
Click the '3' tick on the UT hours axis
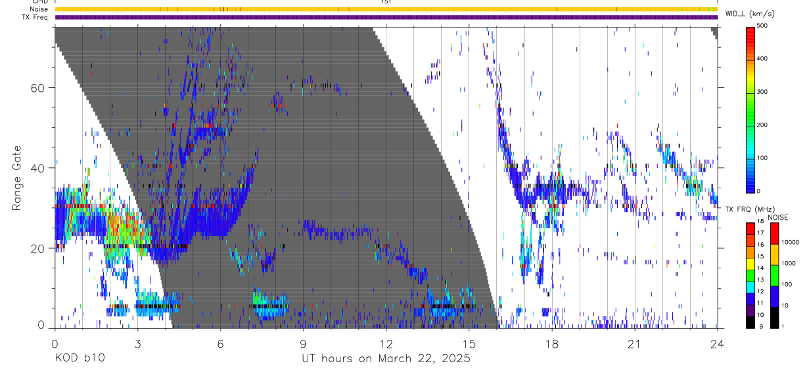(x=138, y=343)
